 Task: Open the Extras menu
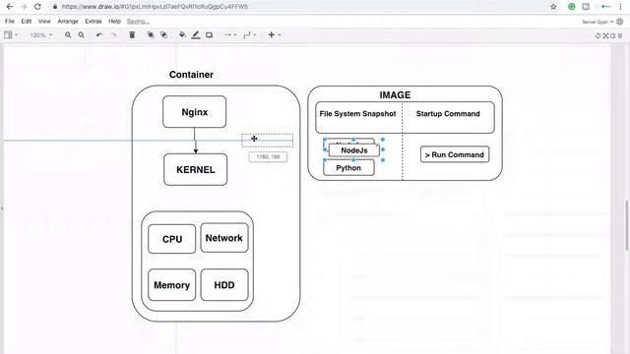pyautogui.click(x=94, y=22)
